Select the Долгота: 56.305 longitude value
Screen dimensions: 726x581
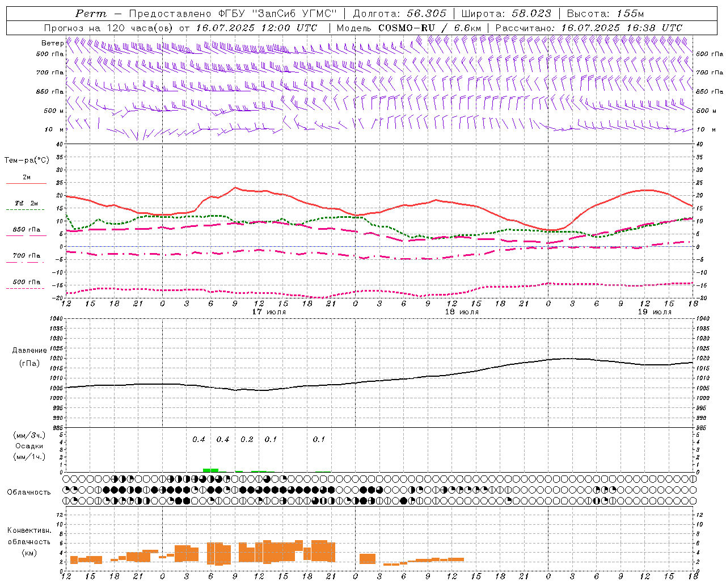pos(400,14)
